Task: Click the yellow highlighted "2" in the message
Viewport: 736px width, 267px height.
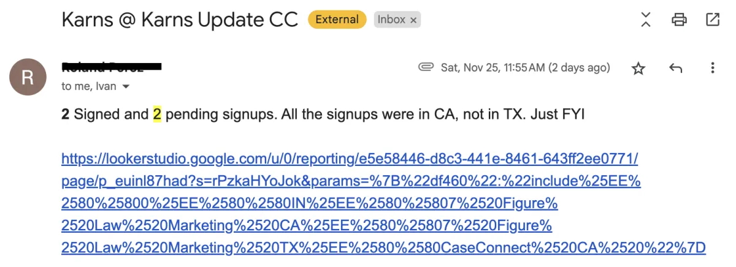Action: (x=156, y=115)
